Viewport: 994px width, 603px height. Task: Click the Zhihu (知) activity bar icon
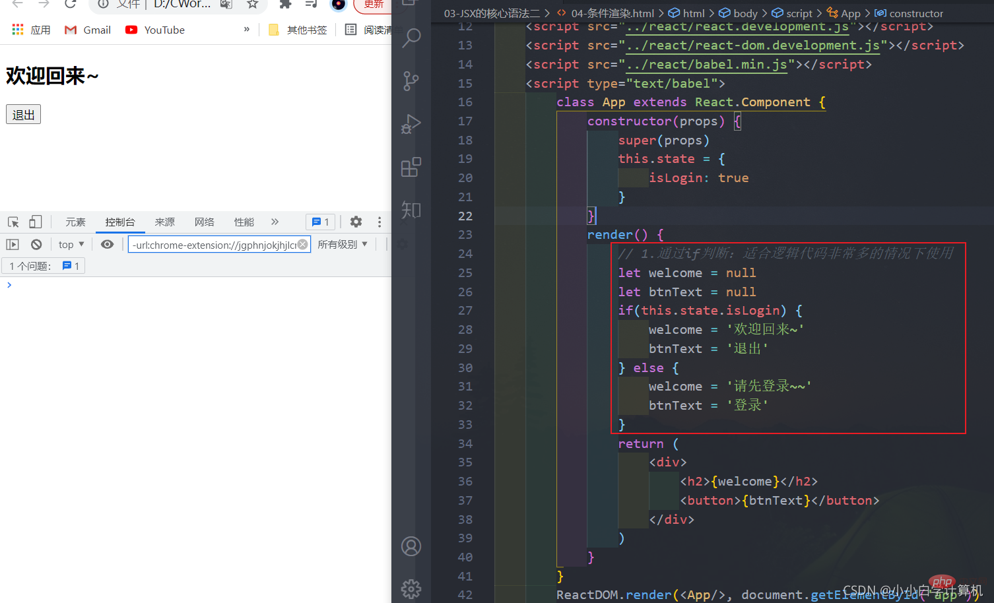click(x=411, y=210)
